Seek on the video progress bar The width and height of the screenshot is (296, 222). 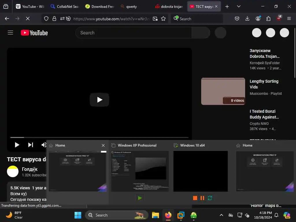click(x=99, y=137)
